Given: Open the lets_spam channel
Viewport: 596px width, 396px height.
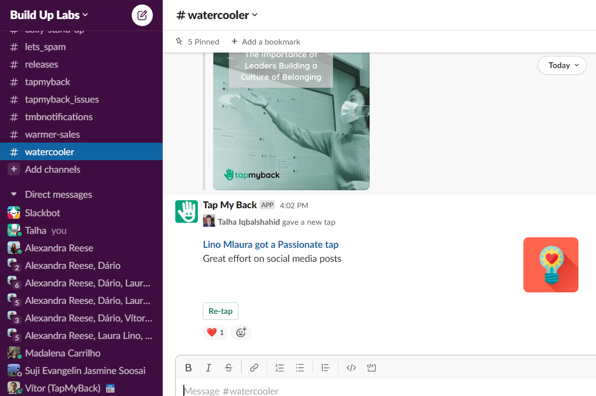Looking at the screenshot, I should [x=81, y=47].
